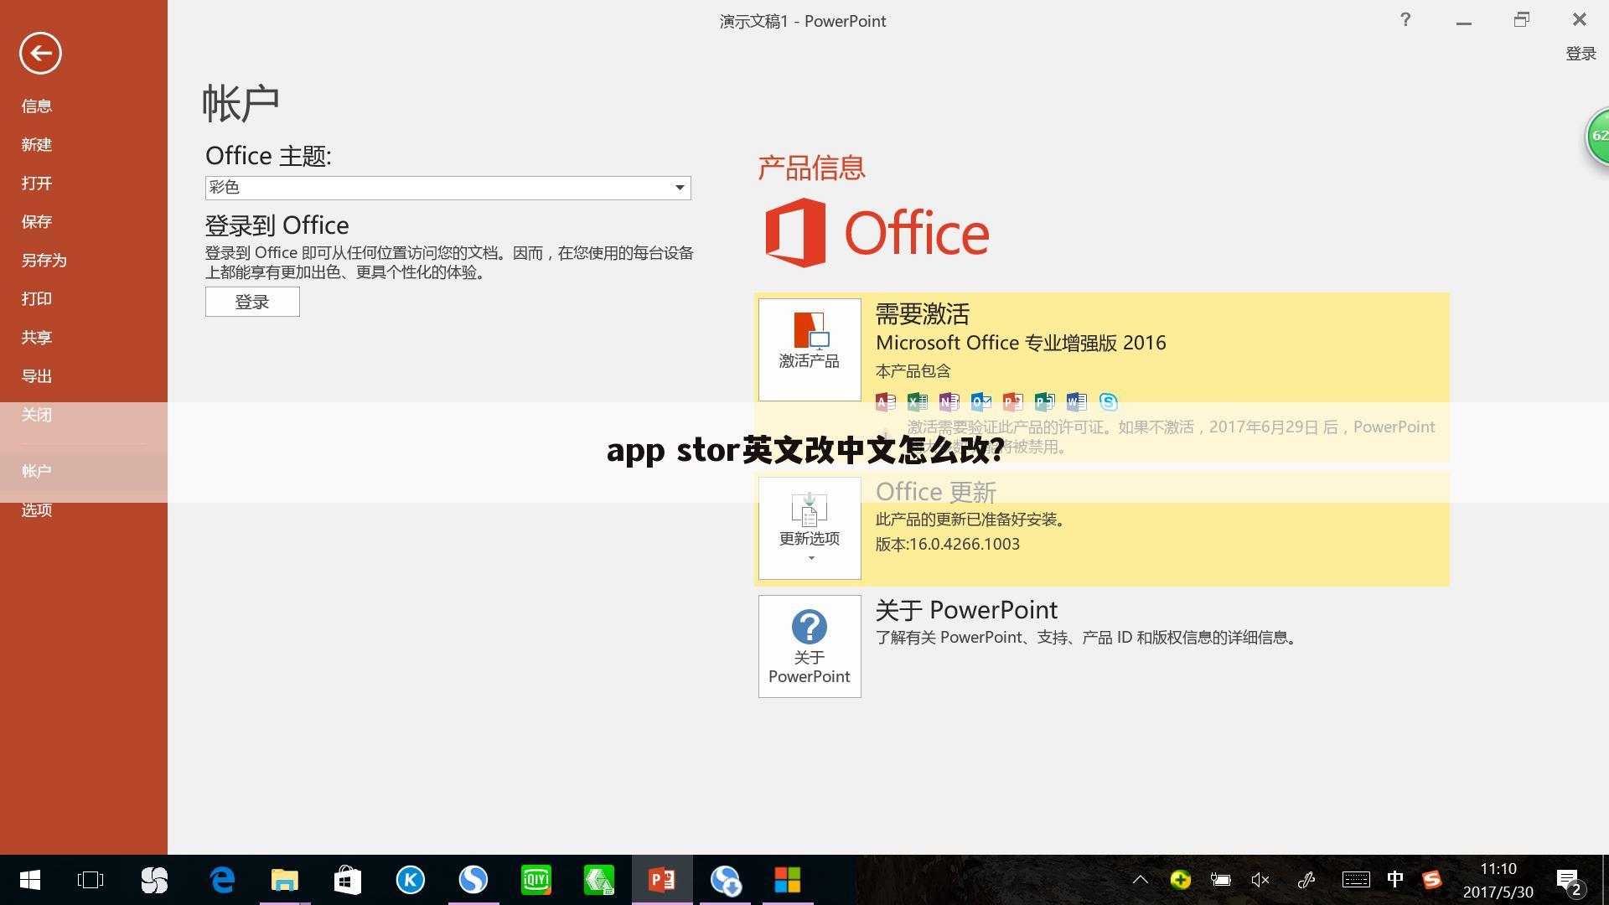Open 选项 from the sidebar
This screenshot has height=905, width=1609.
37,510
